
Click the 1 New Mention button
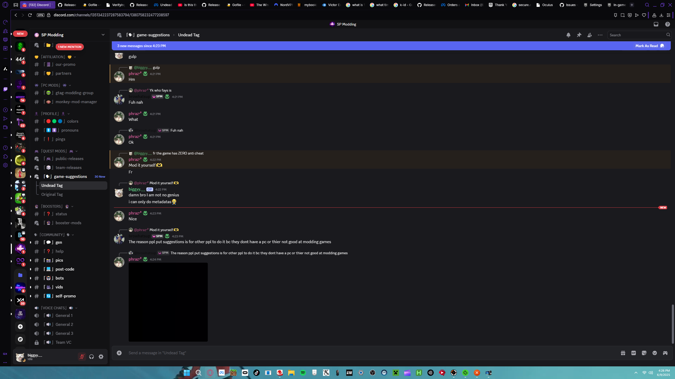pyautogui.click(x=70, y=47)
